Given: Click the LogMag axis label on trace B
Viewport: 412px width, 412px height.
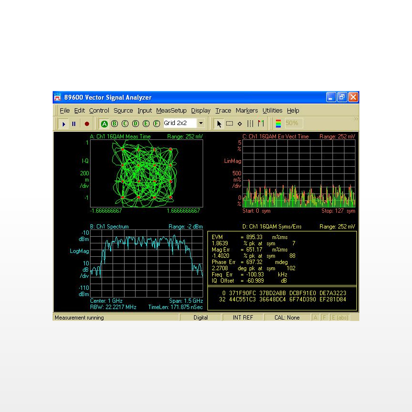Looking at the screenshot, I should [x=80, y=251].
